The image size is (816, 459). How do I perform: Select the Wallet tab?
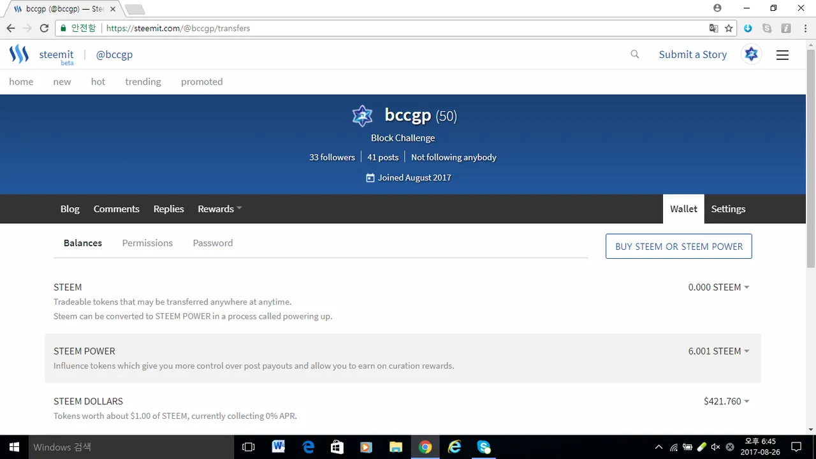pos(683,208)
